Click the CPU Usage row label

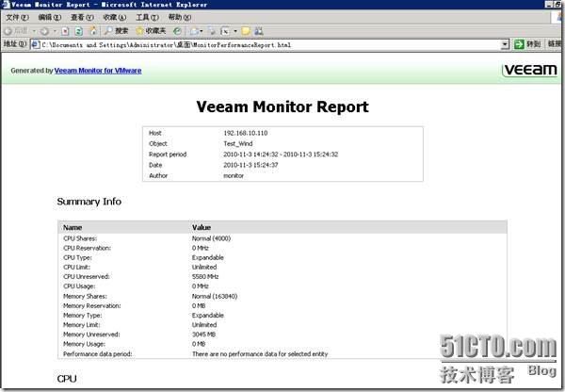(79, 286)
